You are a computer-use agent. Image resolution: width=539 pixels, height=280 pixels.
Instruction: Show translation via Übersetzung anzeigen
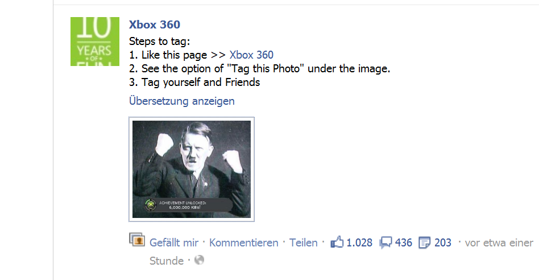(x=182, y=101)
